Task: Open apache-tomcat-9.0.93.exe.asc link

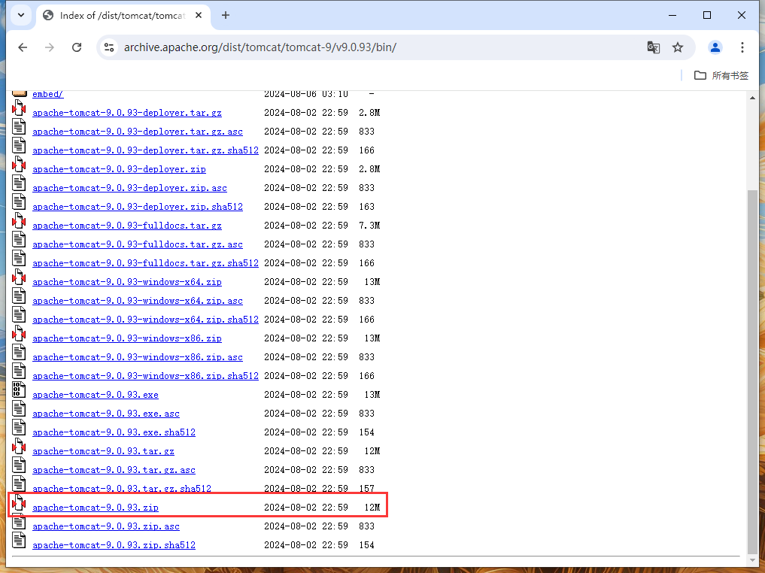Action: (106, 414)
